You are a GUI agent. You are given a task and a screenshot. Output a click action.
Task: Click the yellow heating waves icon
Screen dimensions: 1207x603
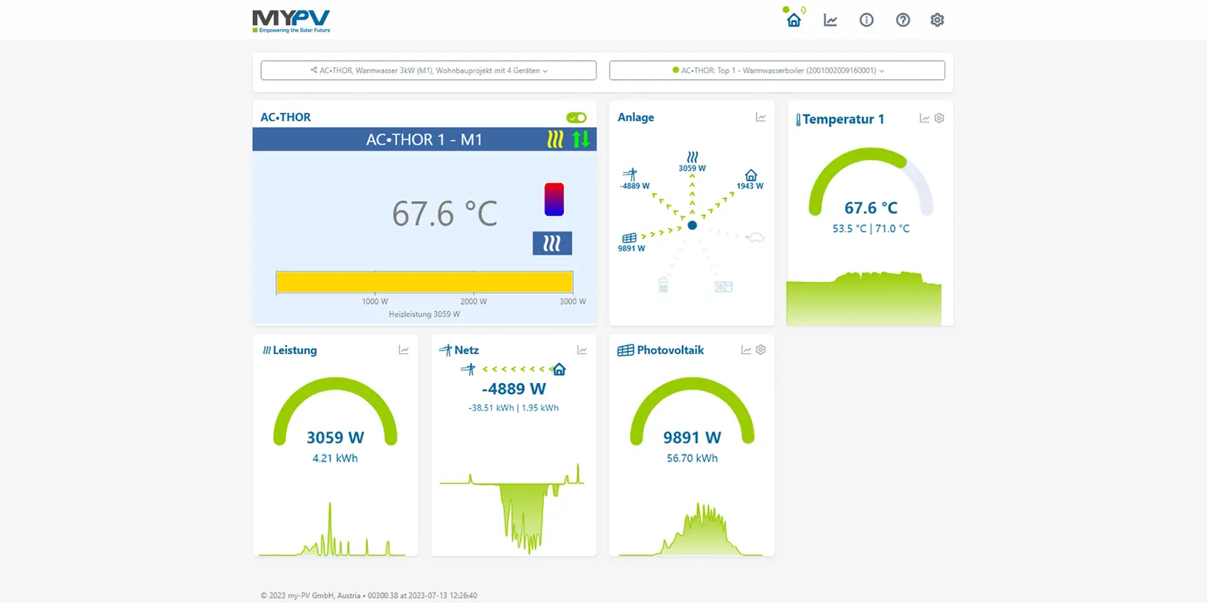click(x=556, y=140)
